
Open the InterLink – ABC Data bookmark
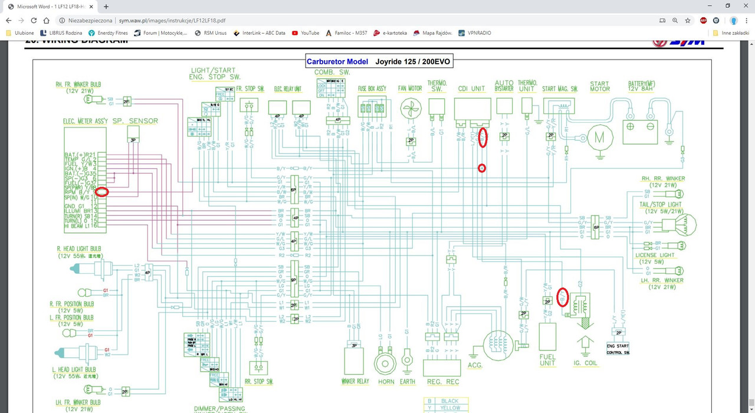click(x=260, y=33)
